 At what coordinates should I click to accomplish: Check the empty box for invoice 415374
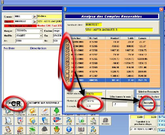click(x=67, y=71)
